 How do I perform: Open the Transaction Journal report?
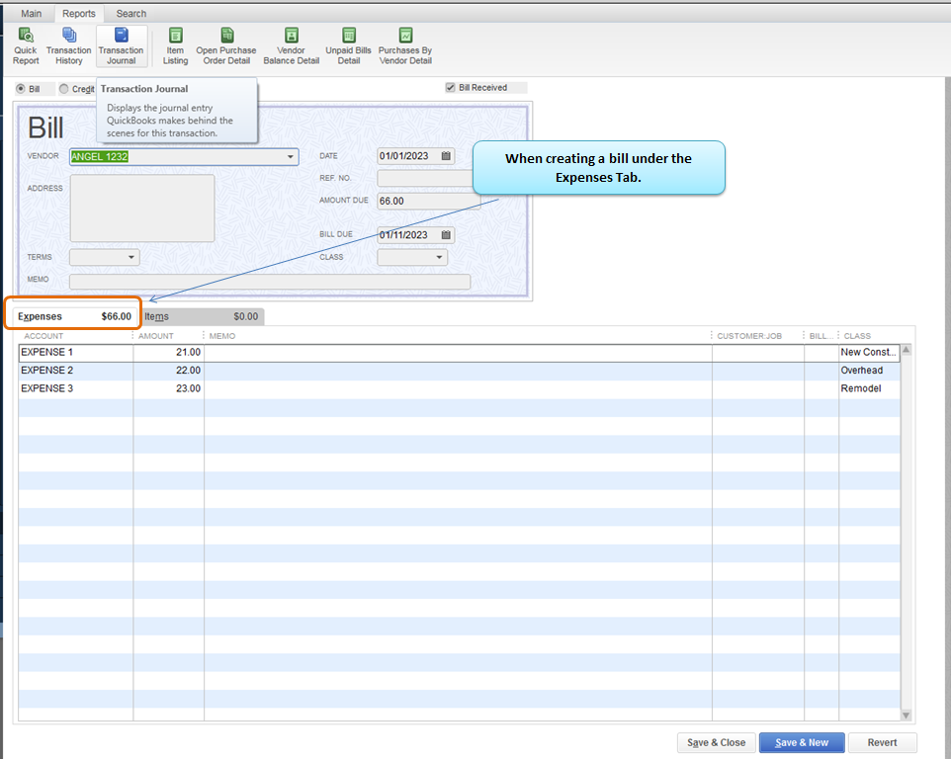tap(121, 46)
